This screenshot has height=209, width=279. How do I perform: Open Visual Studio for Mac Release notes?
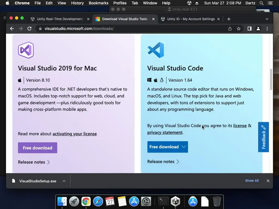tap(34, 162)
